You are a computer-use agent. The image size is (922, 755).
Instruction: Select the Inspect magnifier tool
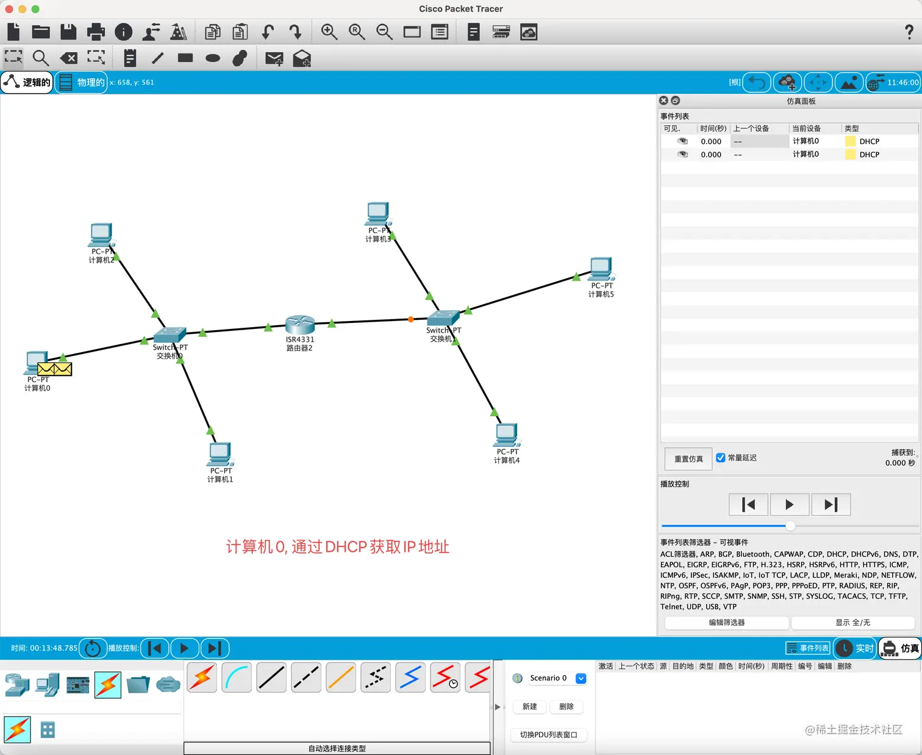[x=41, y=58]
